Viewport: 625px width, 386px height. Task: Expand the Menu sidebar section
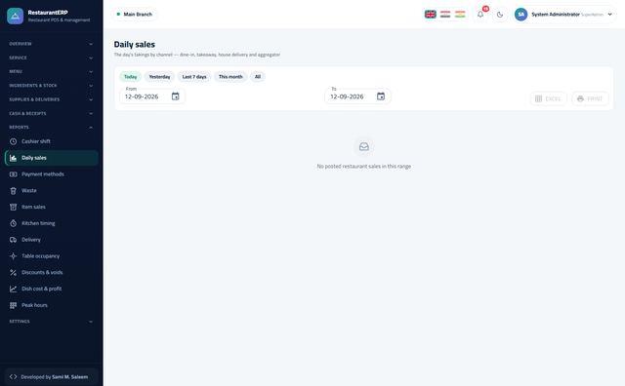pos(52,71)
